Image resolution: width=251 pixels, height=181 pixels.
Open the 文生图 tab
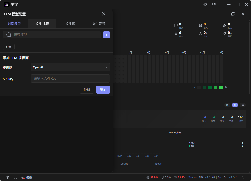71,24
